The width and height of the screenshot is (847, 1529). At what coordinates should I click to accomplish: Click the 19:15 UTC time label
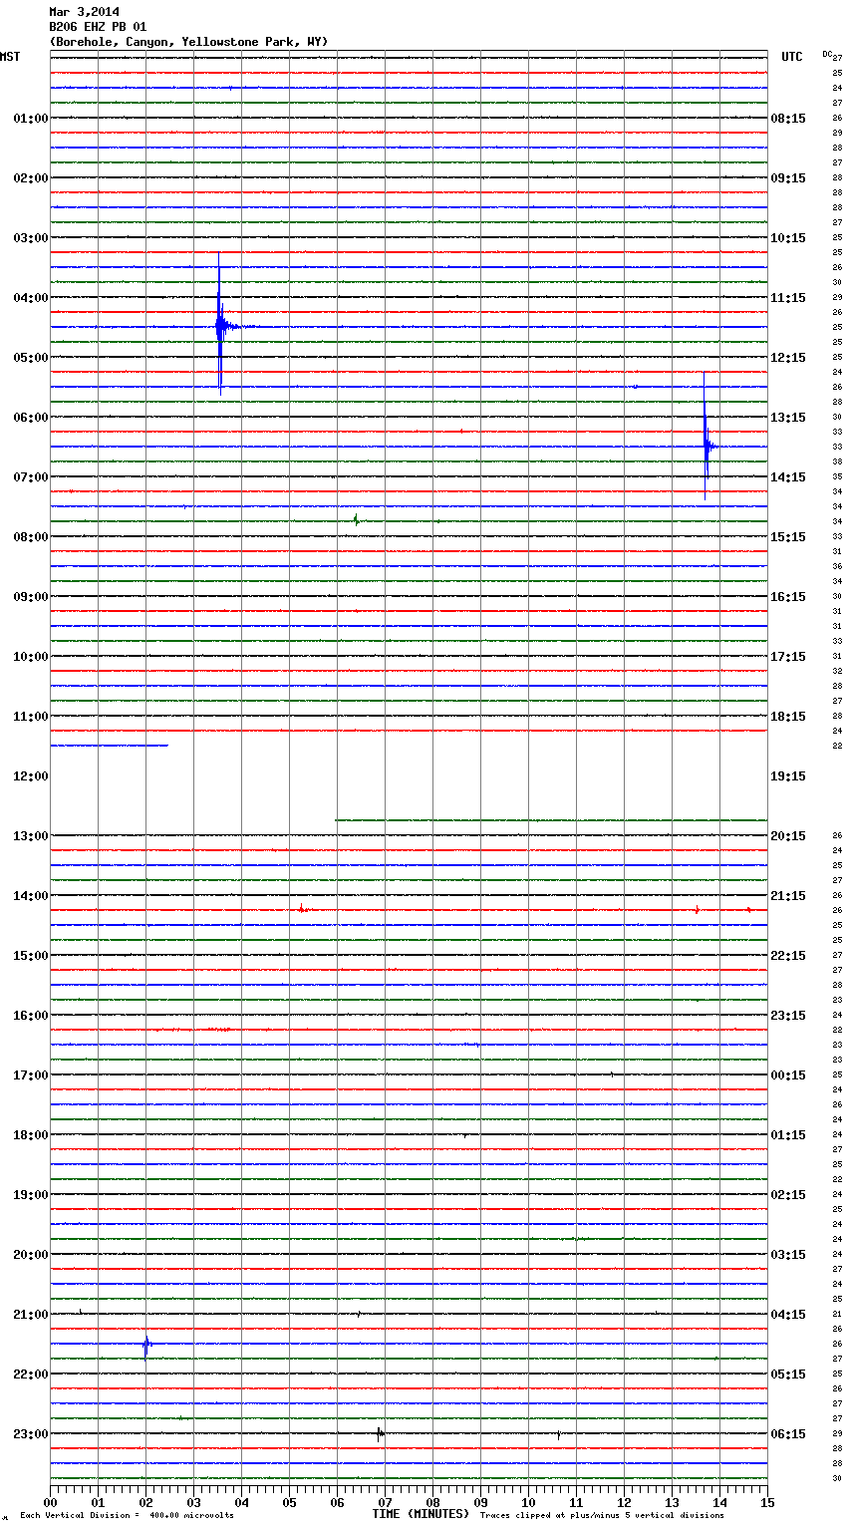coord(788,775)
